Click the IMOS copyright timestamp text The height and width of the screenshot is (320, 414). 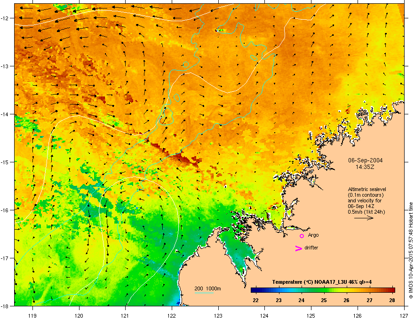click(411, 250)
